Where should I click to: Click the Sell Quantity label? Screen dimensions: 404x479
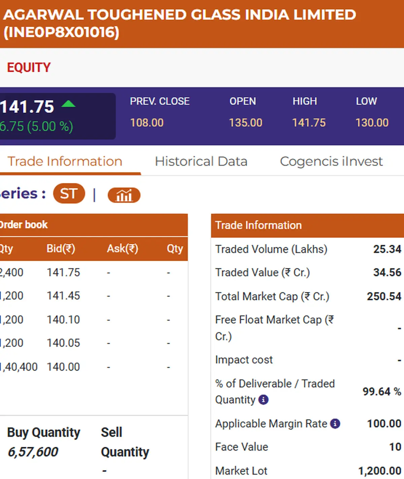pos(125,442)
